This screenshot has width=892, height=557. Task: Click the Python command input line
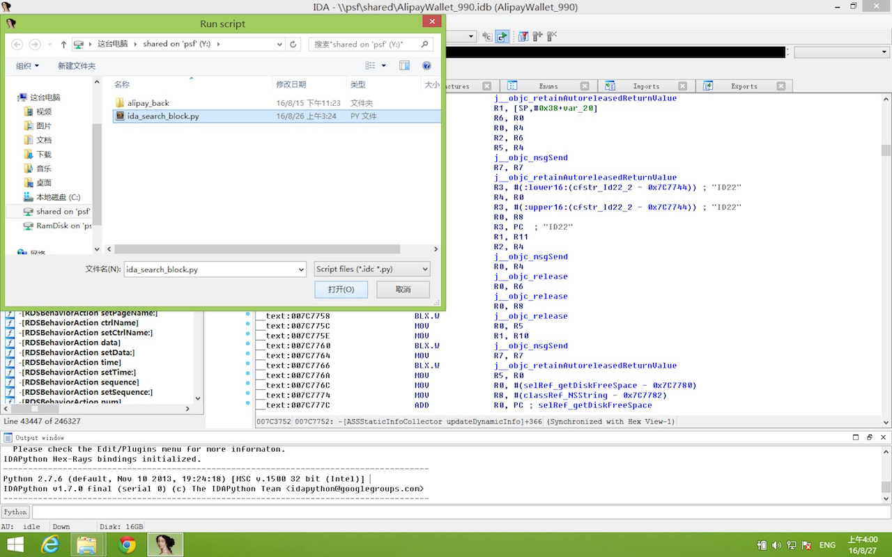[461, 512]
